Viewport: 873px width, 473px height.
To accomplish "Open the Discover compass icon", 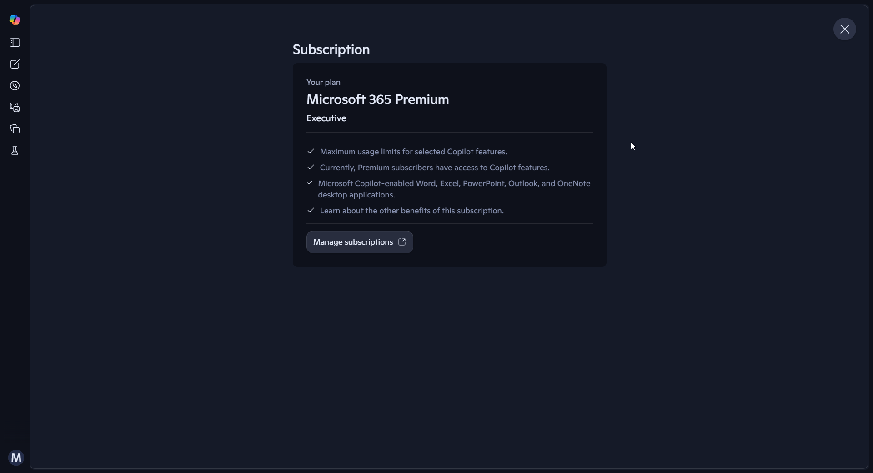I will click(x=15, y=86).
